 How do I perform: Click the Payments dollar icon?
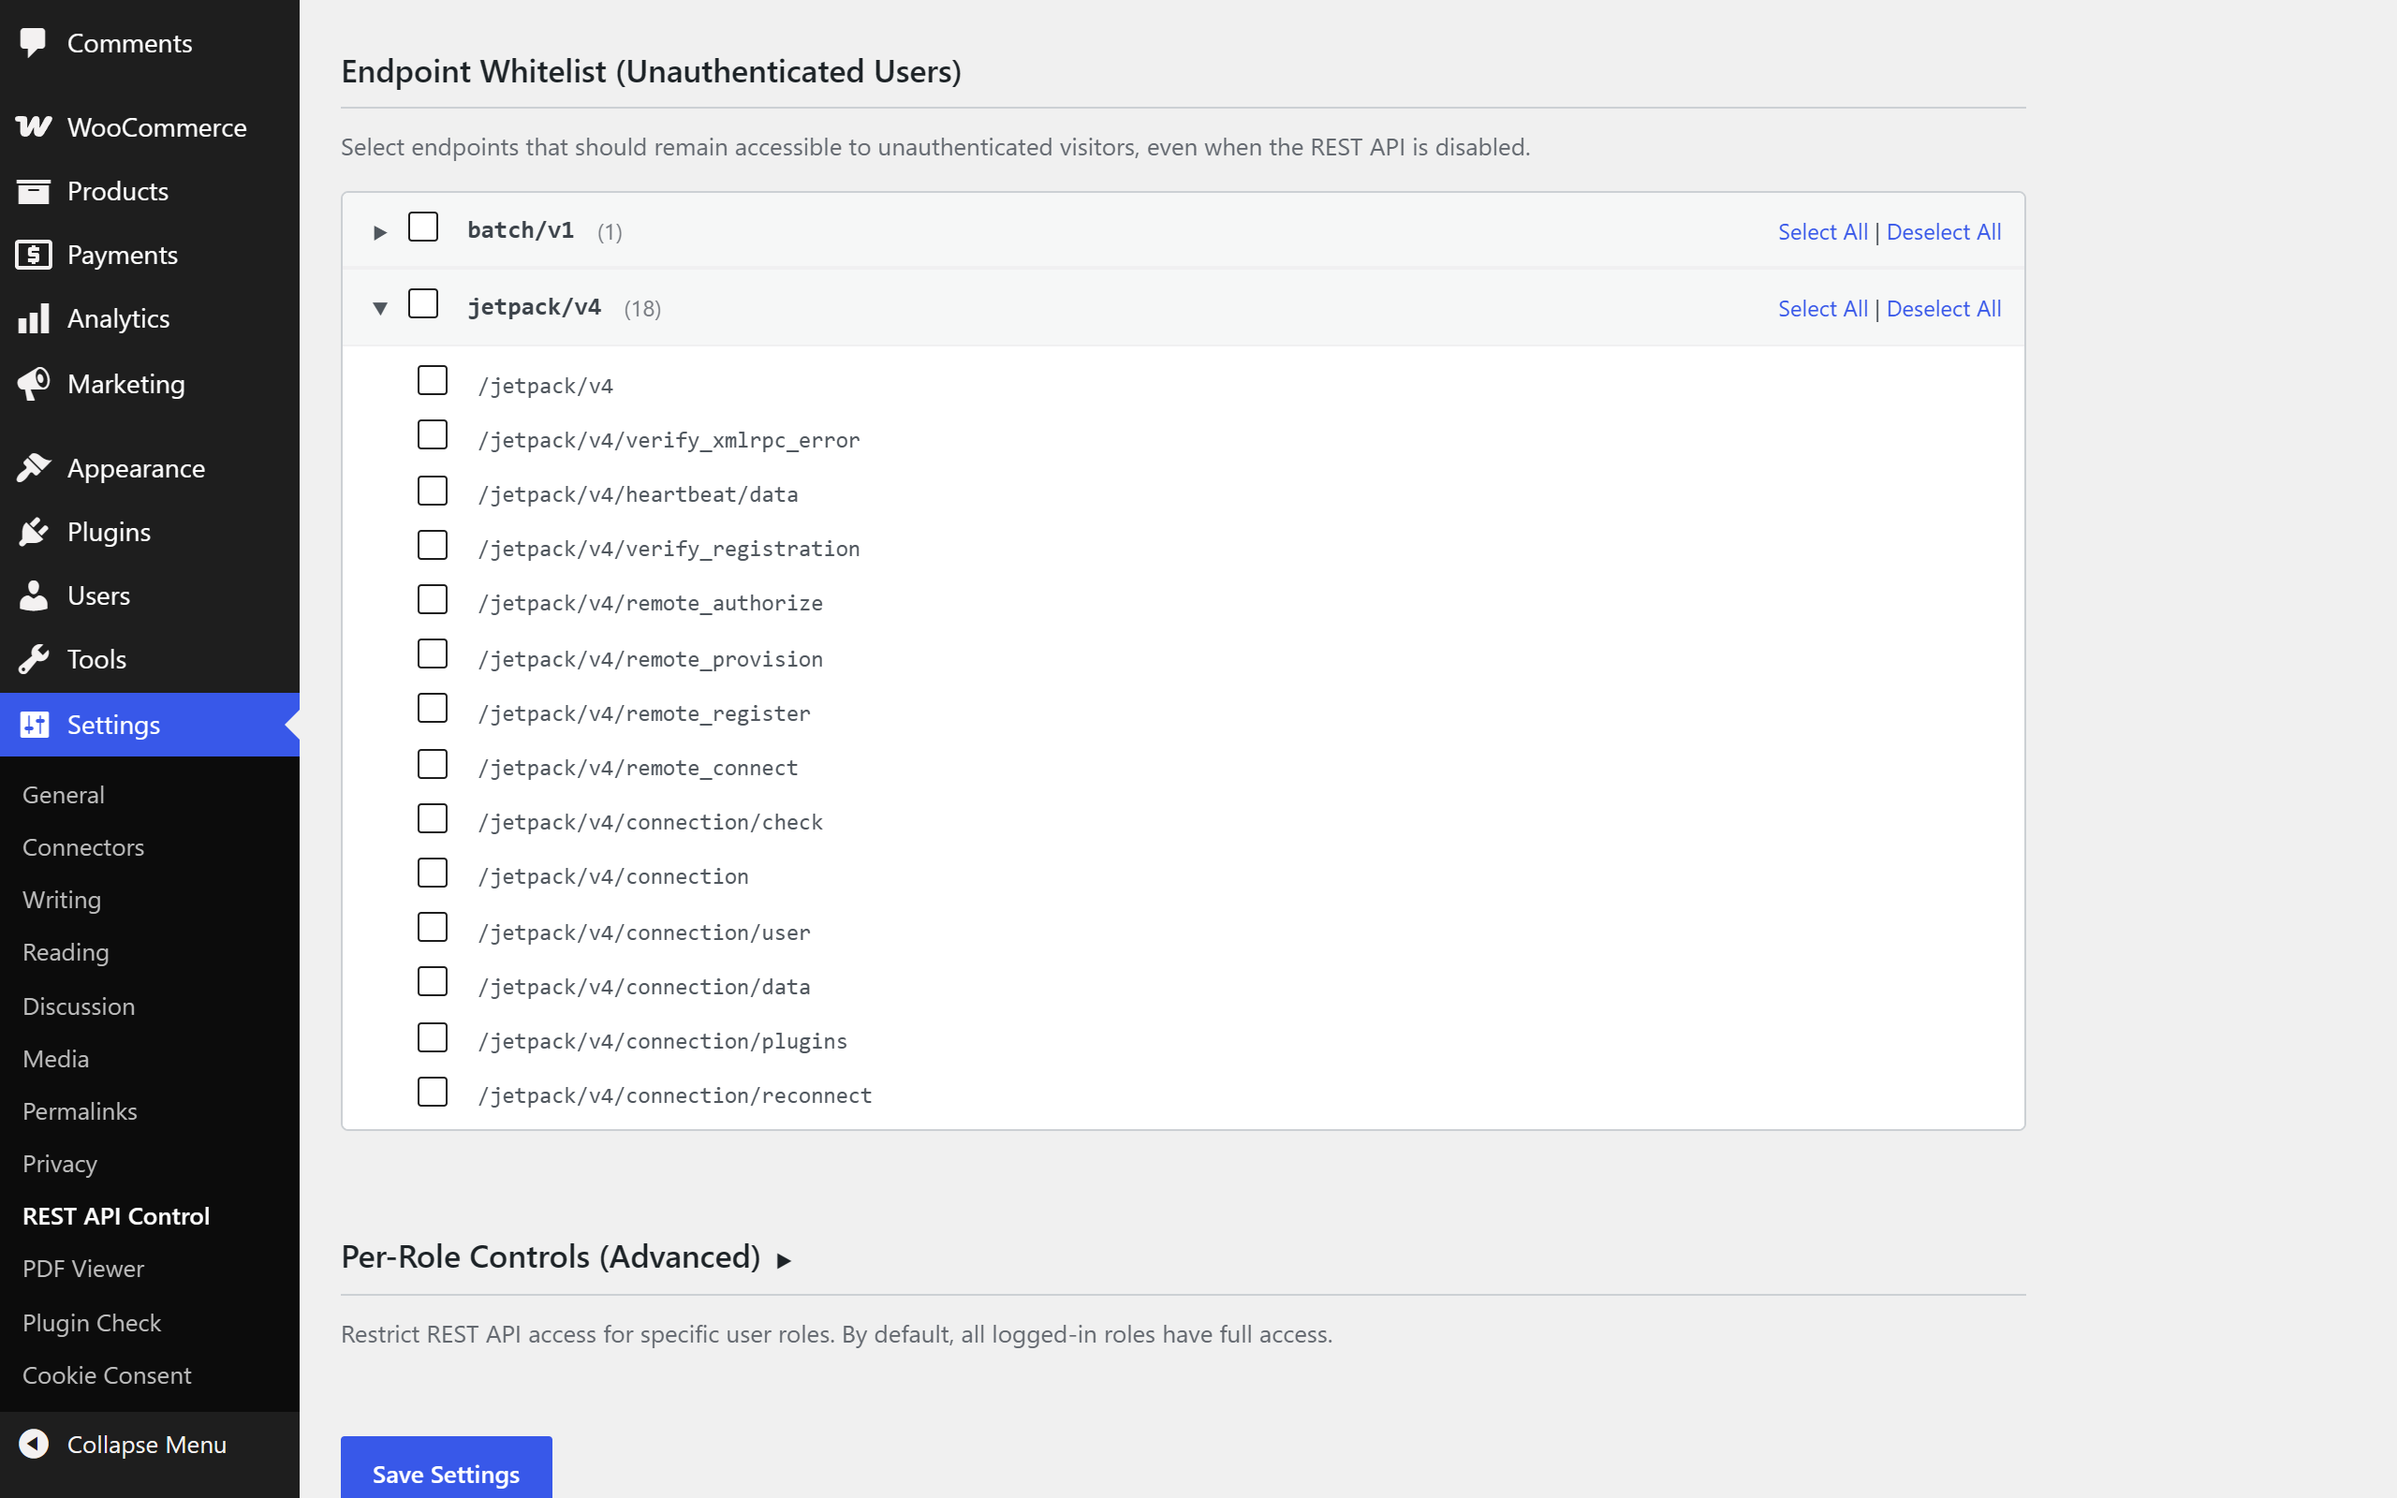tap(34, 255)
